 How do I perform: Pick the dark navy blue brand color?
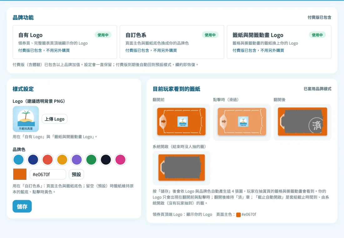(33, 160)
